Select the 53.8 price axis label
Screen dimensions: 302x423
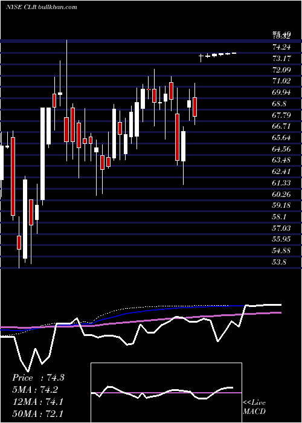coord(280,262)
